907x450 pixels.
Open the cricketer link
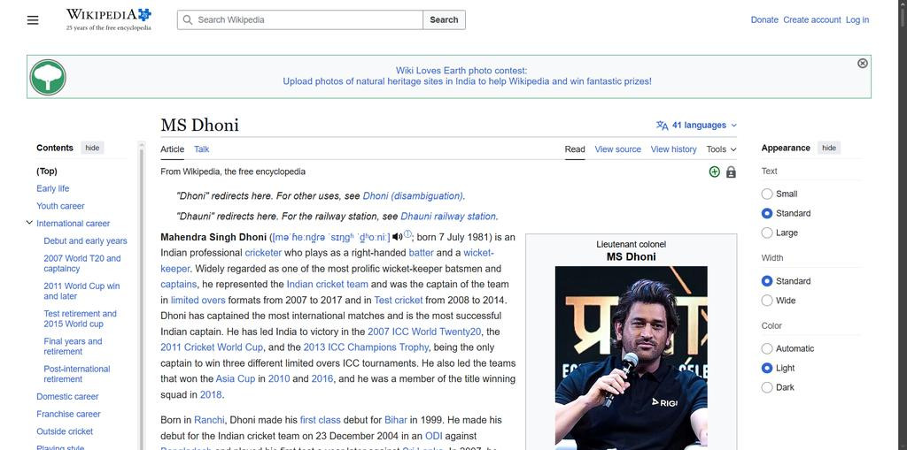tap(263, 253)
